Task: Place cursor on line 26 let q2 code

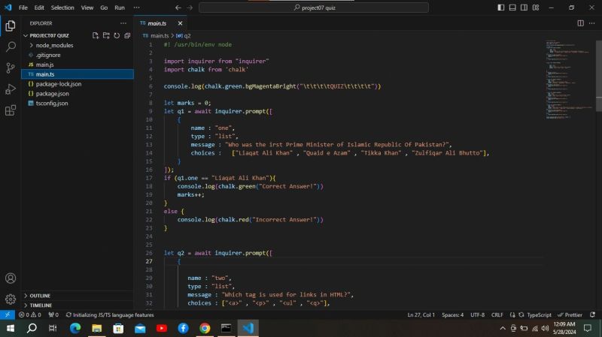Action: click(218, 253)
